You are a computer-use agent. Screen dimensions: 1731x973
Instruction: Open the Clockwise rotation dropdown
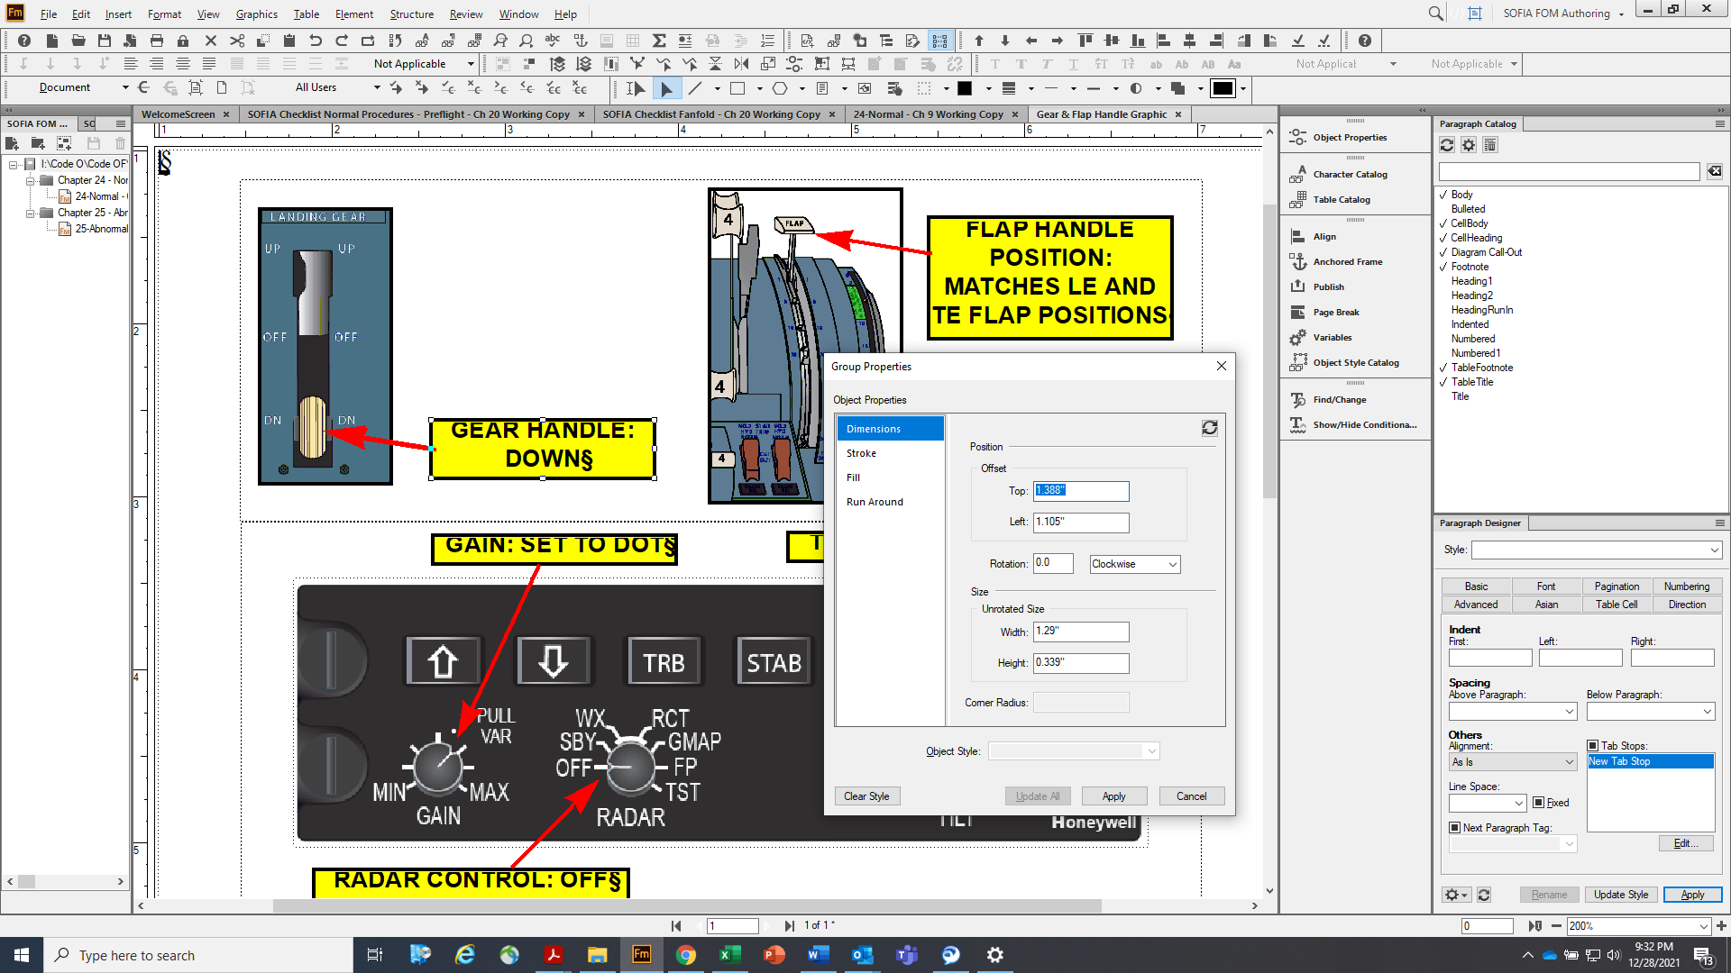(1134, 564)
